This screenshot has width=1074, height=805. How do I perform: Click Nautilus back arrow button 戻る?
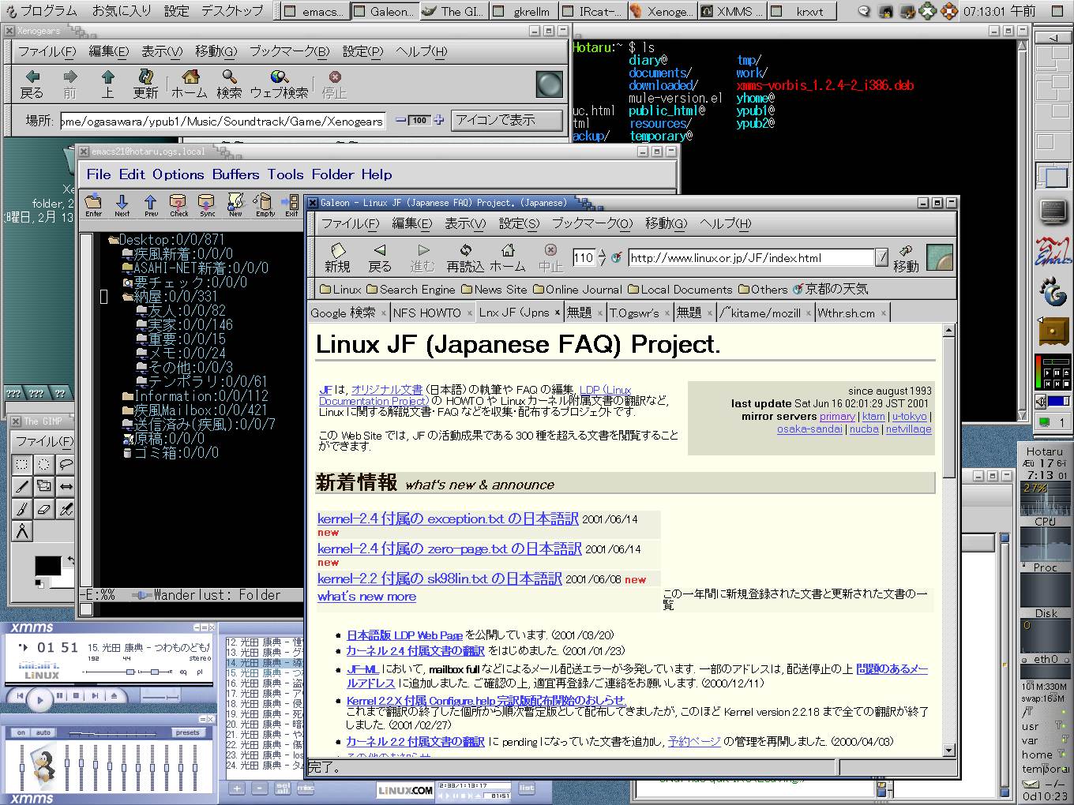(x=32, y=84)
